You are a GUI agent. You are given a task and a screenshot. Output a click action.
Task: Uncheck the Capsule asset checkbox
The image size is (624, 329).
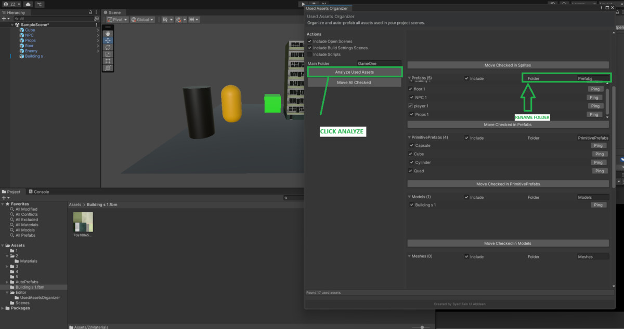pyautogui.click(x=411, y=146)
